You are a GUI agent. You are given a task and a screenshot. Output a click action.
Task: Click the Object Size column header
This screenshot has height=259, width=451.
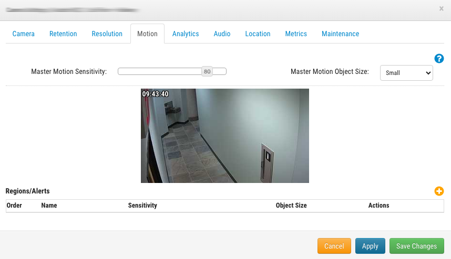[x=291, y=206]
